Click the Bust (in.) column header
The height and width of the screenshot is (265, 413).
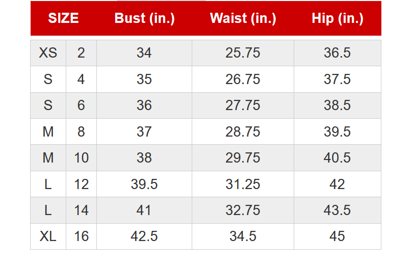pos(144,18)
